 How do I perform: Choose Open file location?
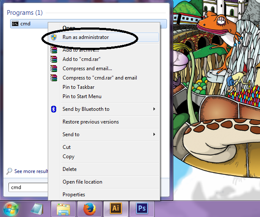click(x=104, y=181)
